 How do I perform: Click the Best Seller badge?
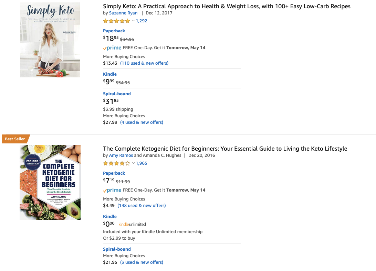click(15, 139)
